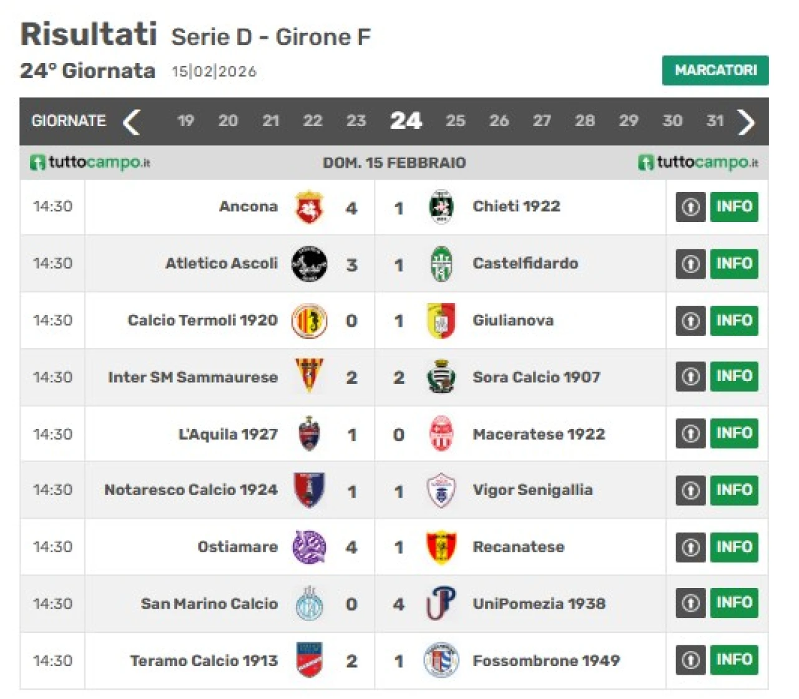Click the Giulianova team crest
The image size is (799, 699).
441,321
